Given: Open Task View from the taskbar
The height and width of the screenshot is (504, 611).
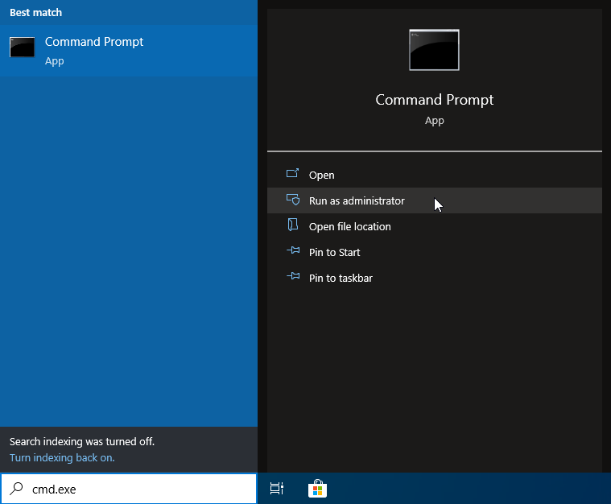Looking at the screenshot, I should coord(276,489).
